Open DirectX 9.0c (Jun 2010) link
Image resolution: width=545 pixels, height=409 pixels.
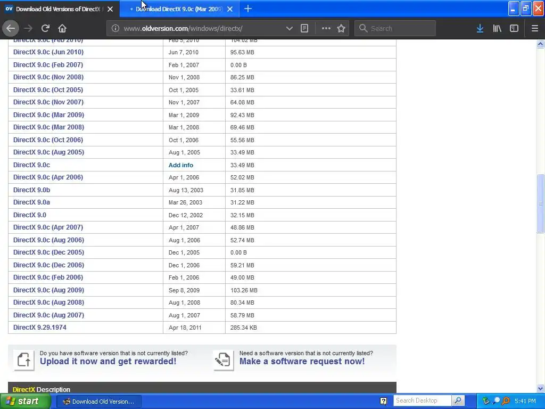tap(48, 52)
